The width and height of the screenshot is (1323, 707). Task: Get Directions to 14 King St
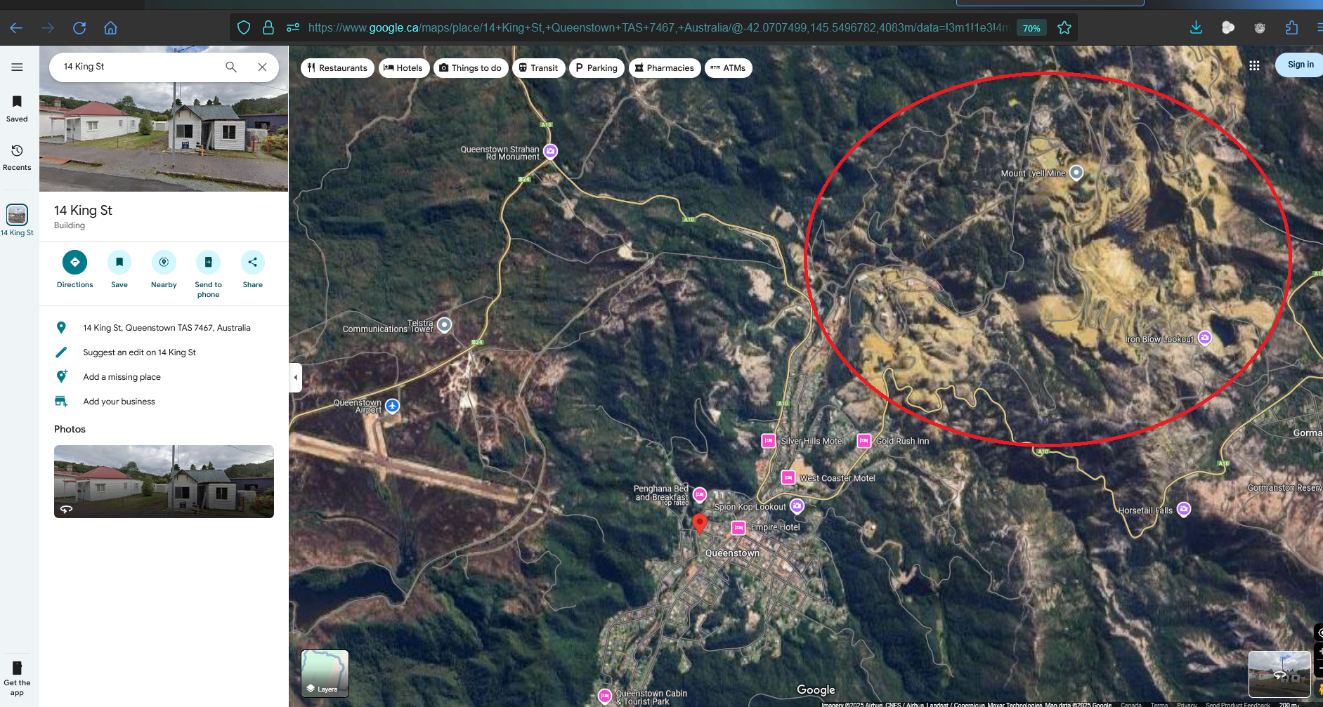coord(74,270)
